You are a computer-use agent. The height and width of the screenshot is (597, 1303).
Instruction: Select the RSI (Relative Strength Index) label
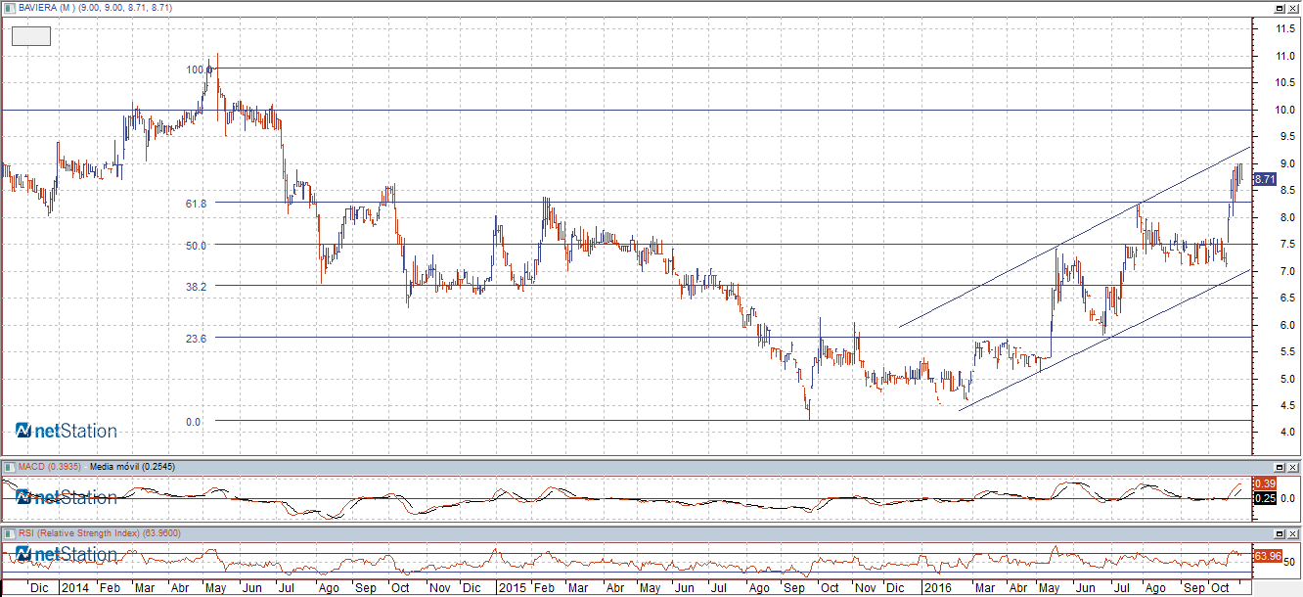pyautogui.click(x=80, y=533)
